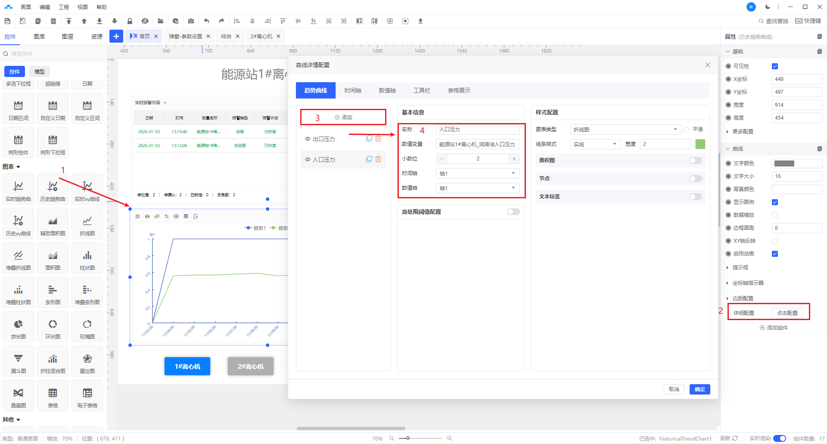
Task: Open the 线条样式 dropdown
Action: pos(595,144)
